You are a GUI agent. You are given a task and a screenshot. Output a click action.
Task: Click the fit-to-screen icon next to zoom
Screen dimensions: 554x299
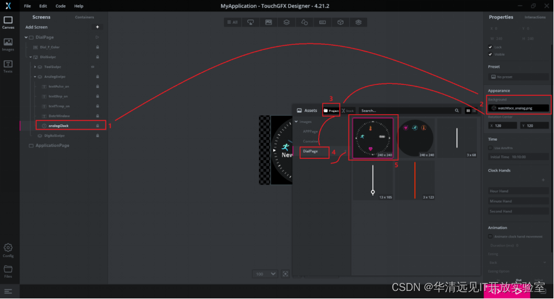pyautogui.click(x=285, y=274)
